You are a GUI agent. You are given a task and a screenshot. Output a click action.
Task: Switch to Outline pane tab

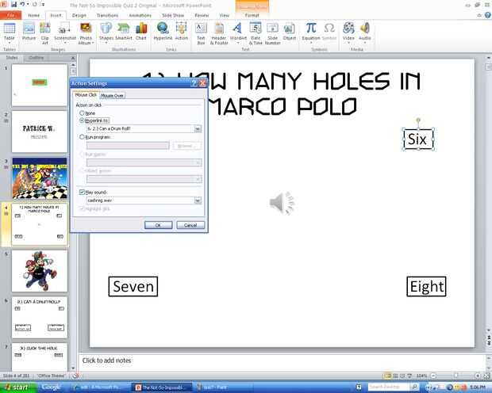(36, 58)
